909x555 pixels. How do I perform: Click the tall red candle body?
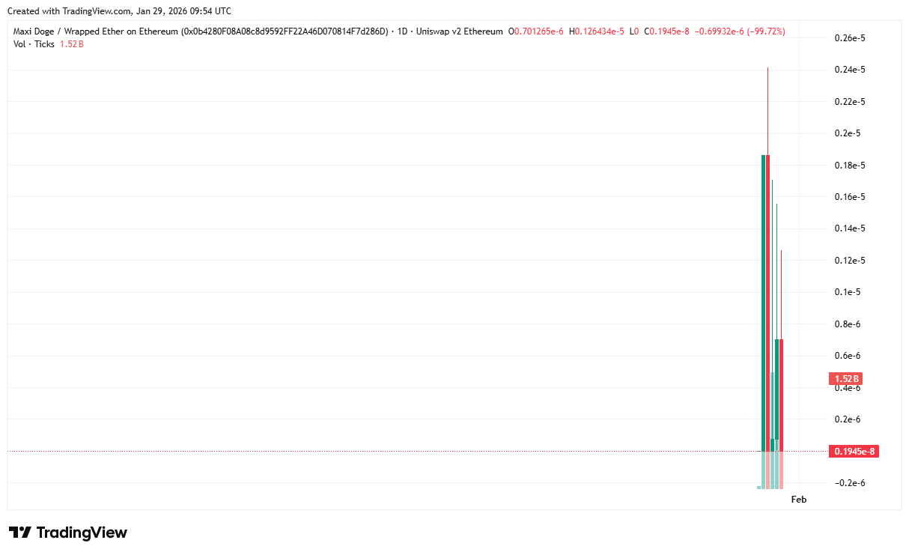pyautogui.click(x=768, y=300)
